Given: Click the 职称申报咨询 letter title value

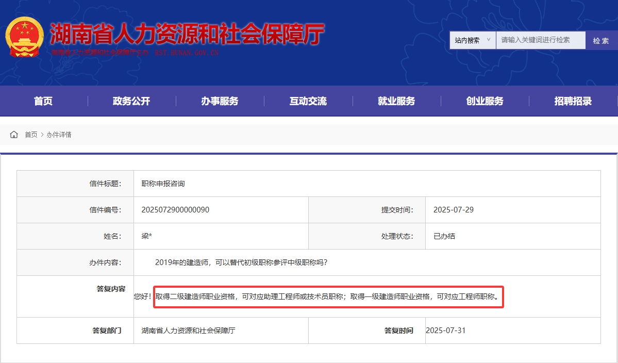Looking at the screenshot, I should (x=163, y=184).
